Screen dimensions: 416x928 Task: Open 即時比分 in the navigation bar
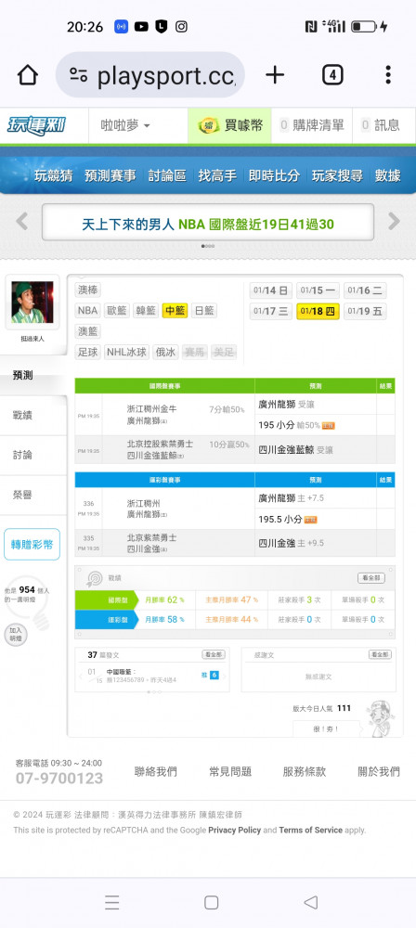tap(274, 175)
